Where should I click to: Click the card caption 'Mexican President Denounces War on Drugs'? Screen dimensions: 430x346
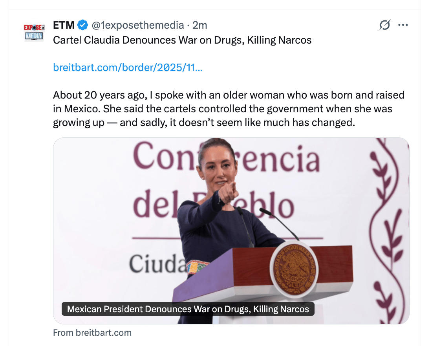click(x=188, y=309)
